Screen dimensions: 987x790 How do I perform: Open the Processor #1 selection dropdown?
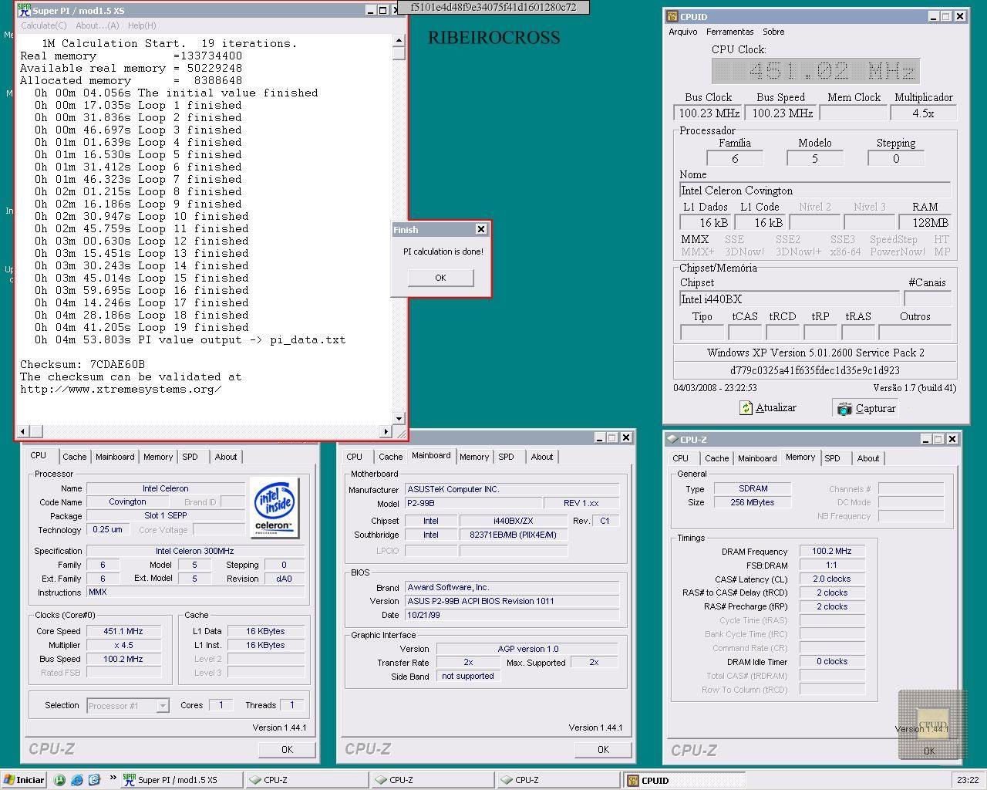(128, 705)
